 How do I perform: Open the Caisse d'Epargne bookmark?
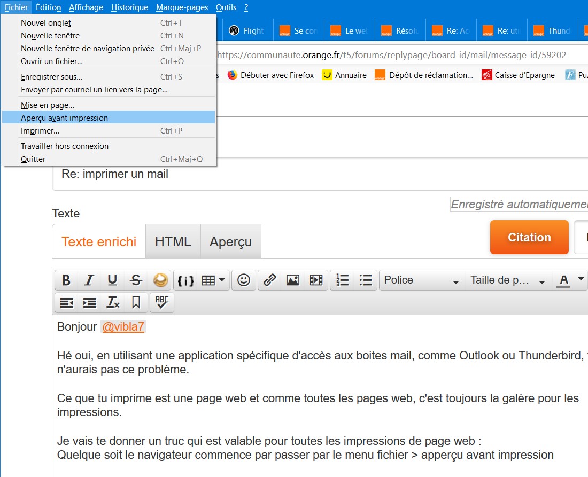[519, 75]
